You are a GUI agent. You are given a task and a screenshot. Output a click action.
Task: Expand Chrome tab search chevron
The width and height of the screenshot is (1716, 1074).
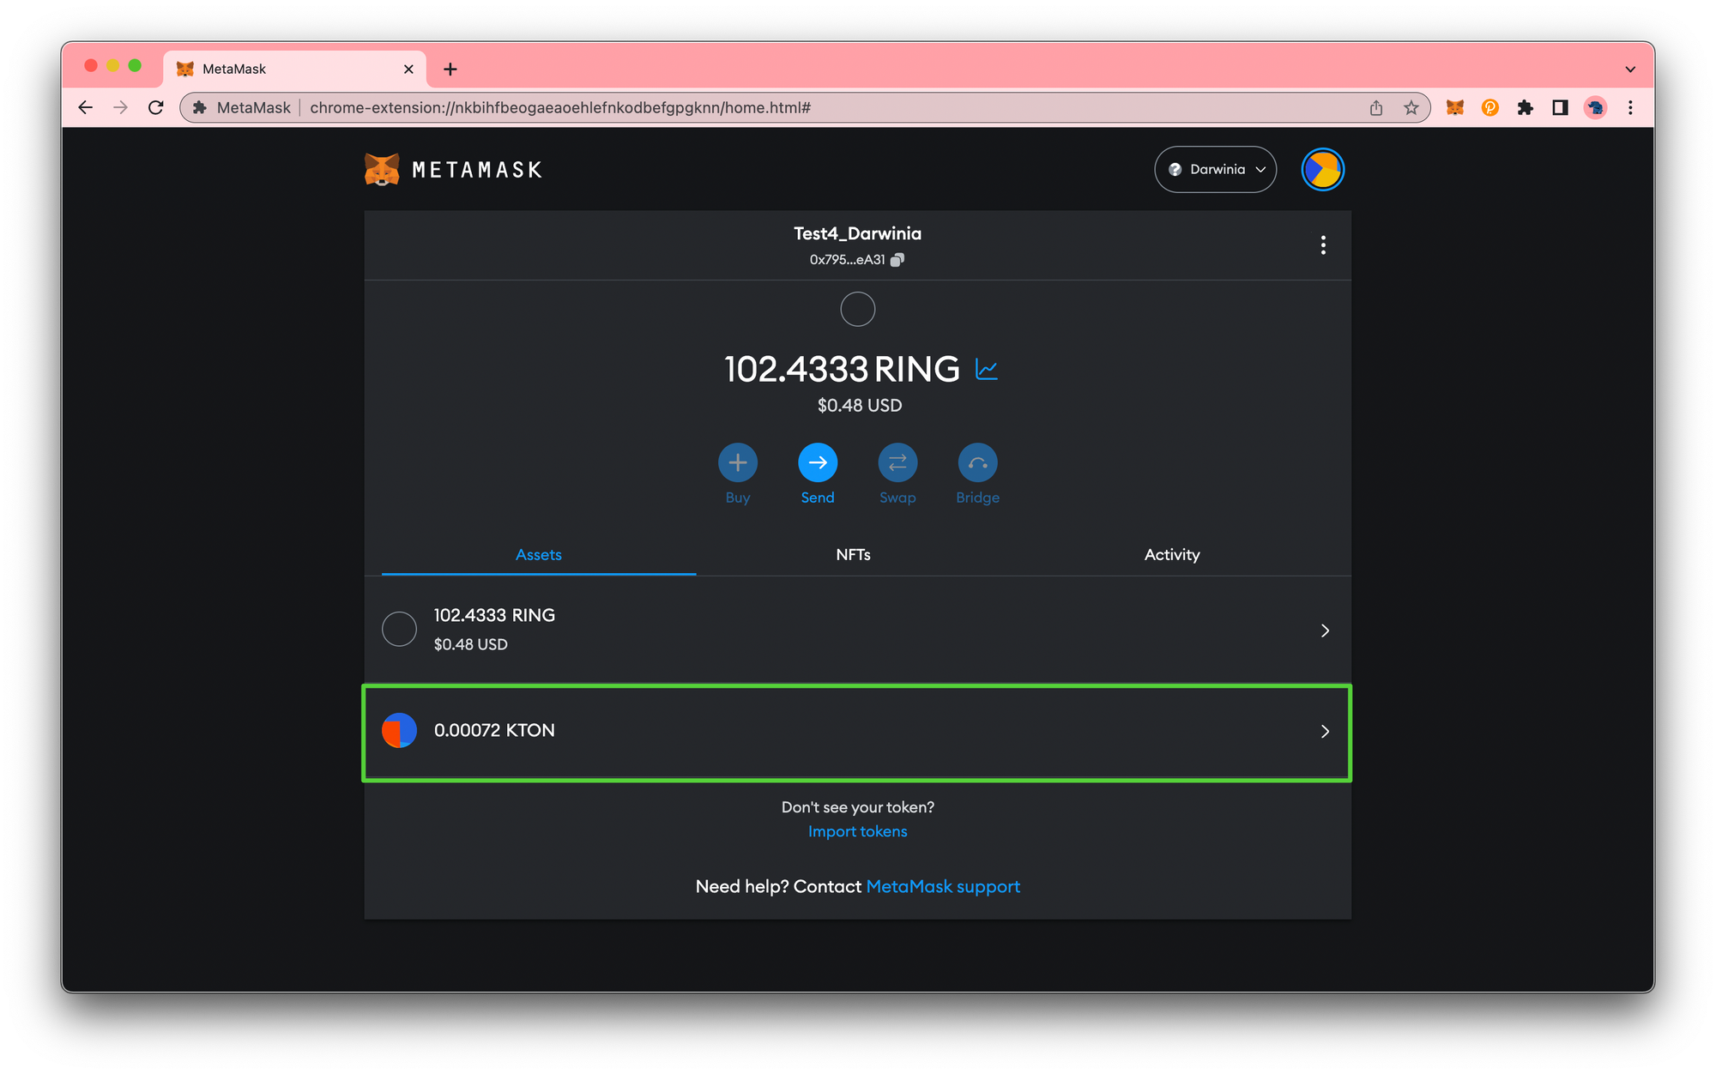pos(1629,69)
